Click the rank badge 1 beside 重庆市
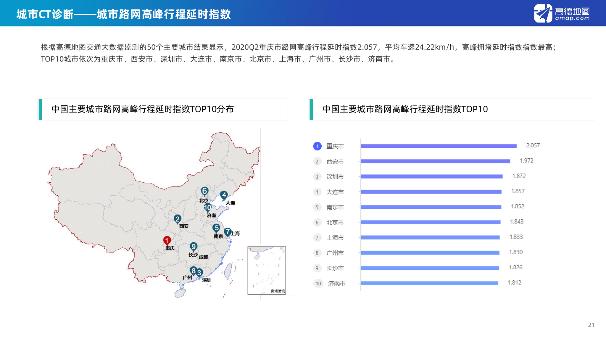The width and height of the screenshot is (606, 341). coord(317,146)
